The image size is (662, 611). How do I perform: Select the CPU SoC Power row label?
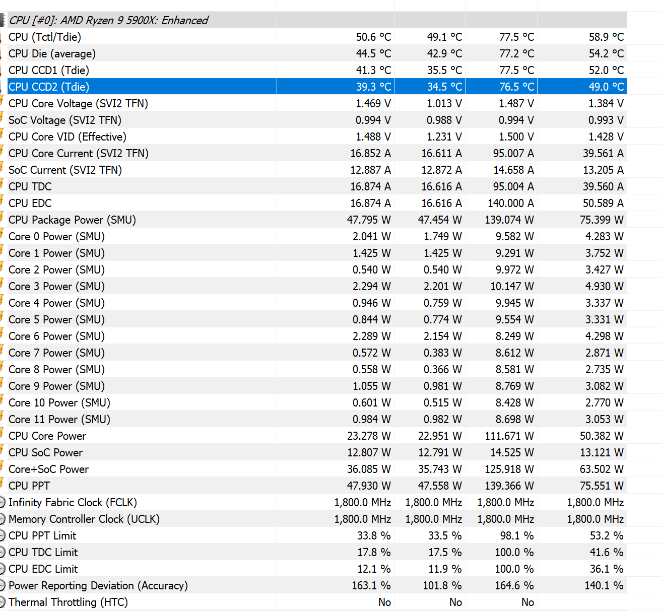(45, 452)
